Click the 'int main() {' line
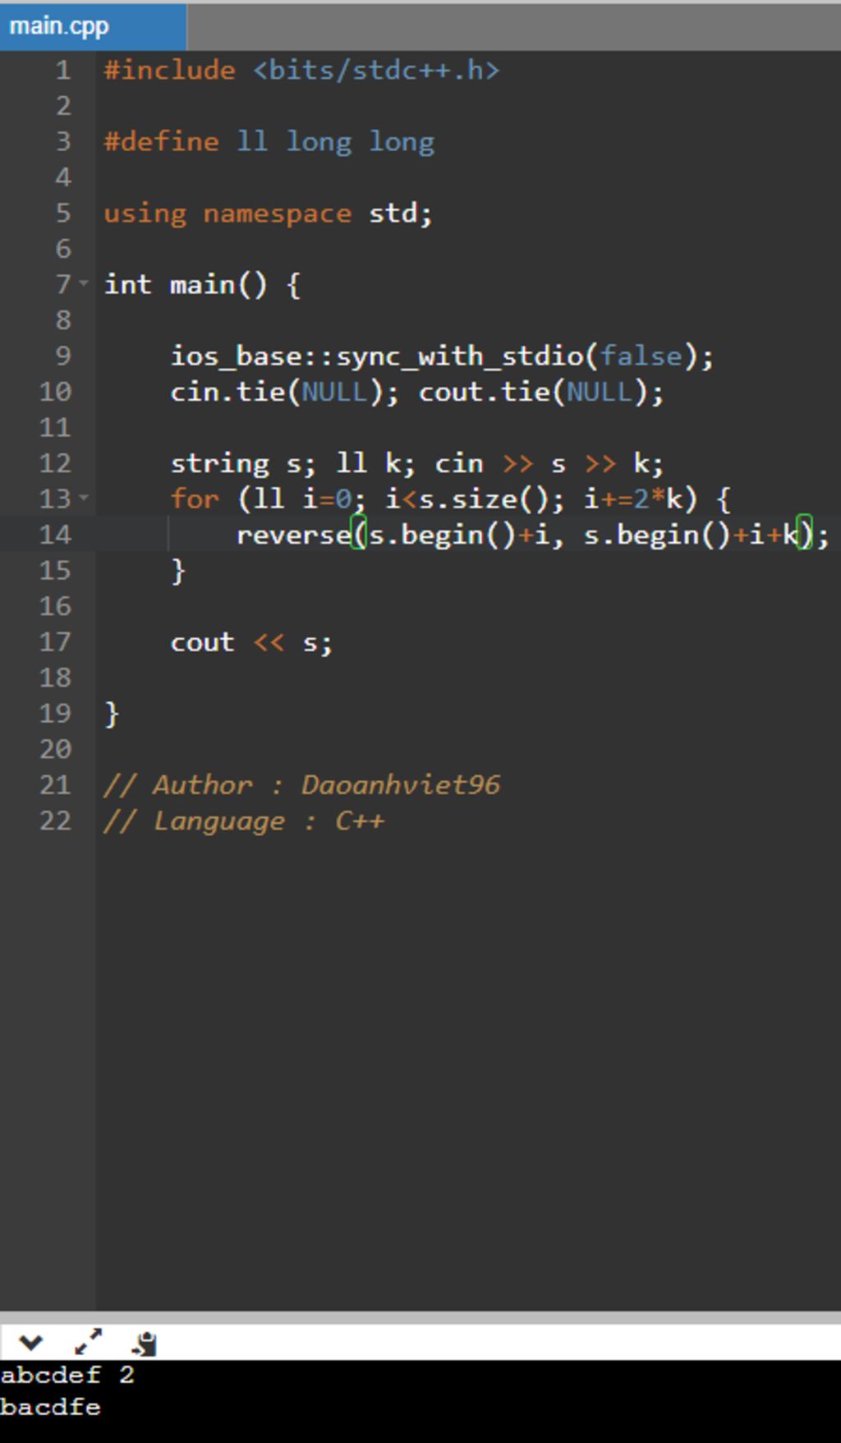Screen dimensions: 841x1443 point(202,285)
